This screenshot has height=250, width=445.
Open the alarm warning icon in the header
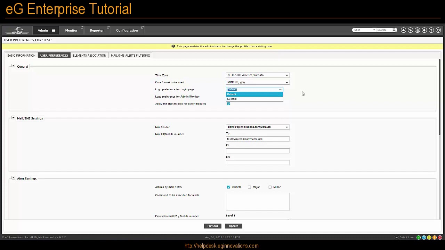coord(417,30)
